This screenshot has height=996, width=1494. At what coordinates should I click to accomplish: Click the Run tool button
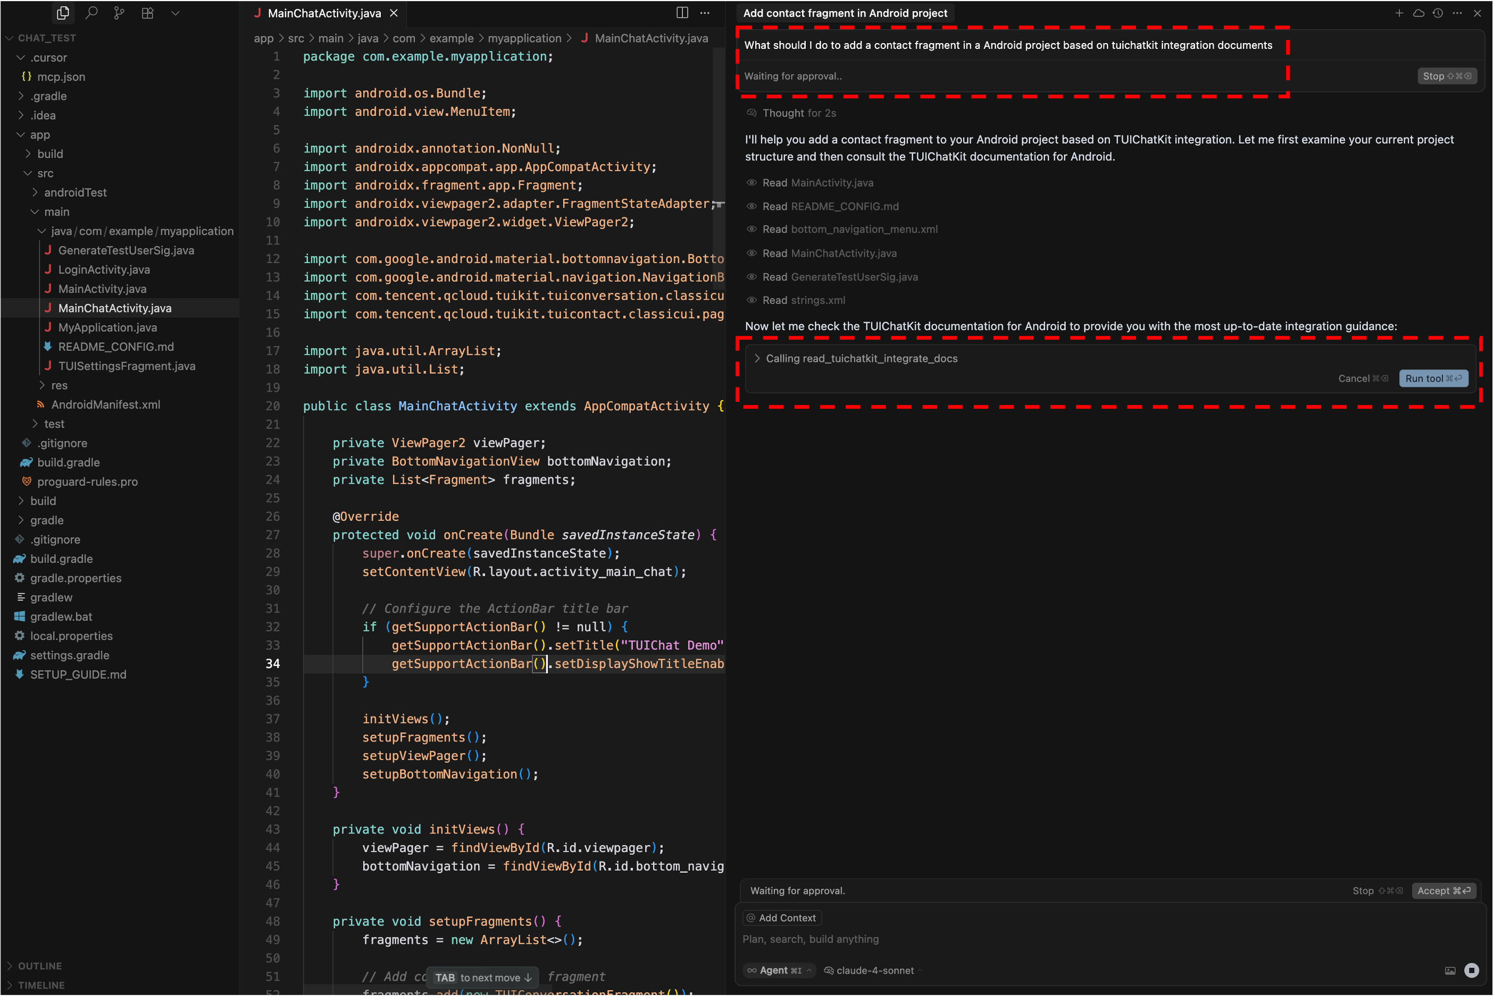coord(1433,378)
